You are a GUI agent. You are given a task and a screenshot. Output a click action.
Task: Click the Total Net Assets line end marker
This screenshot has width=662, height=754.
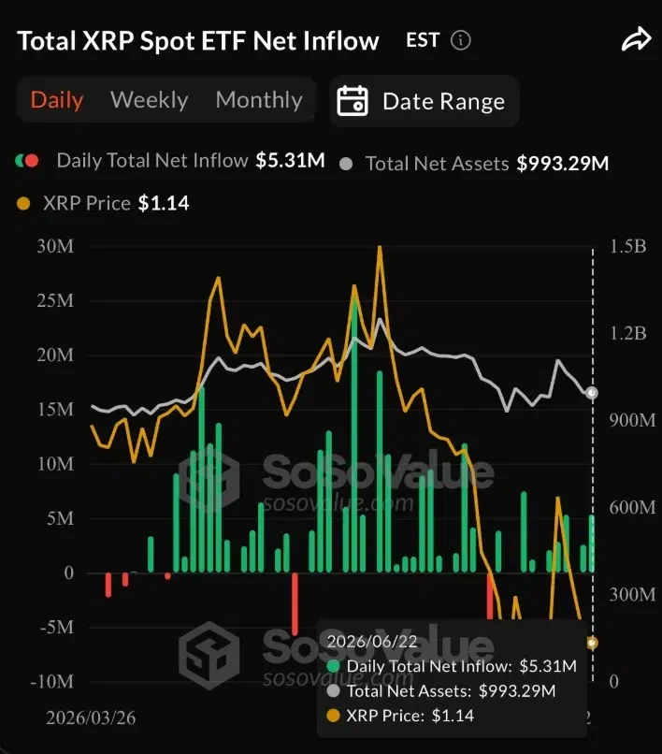click(x=592, y=393)
